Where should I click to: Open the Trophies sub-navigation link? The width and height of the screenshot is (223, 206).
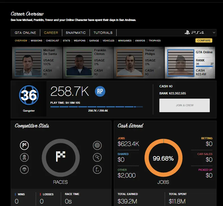point(155,41)
